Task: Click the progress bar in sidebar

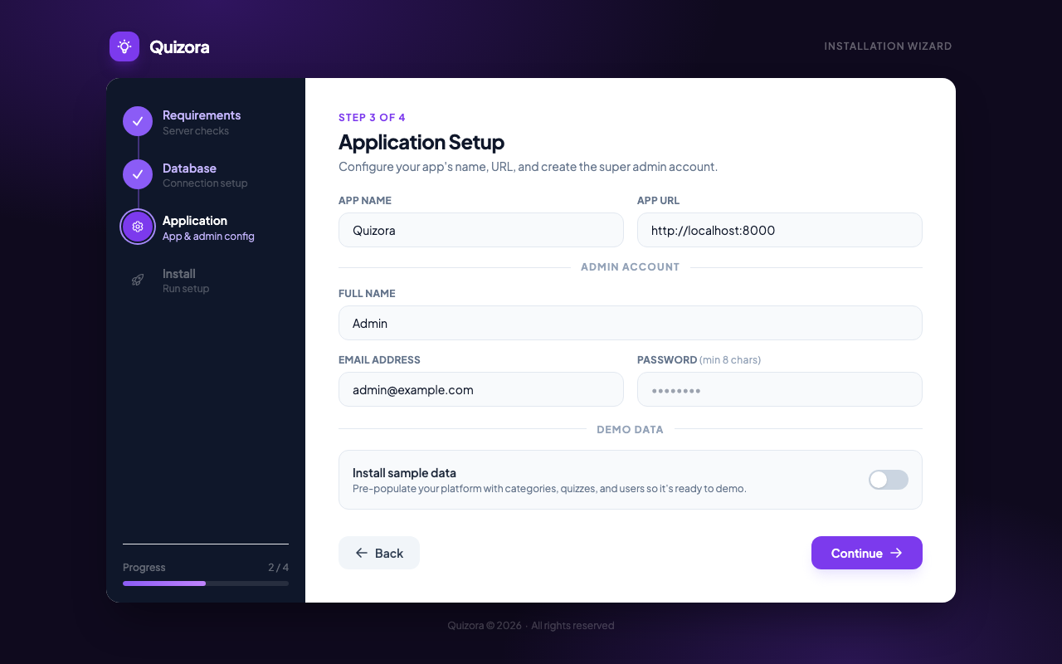Action: 206,583
